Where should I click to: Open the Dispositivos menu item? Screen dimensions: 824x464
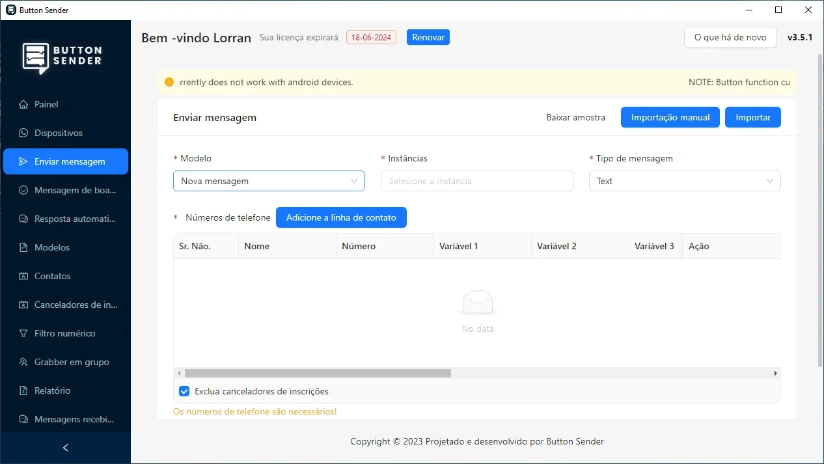point(66,133)
